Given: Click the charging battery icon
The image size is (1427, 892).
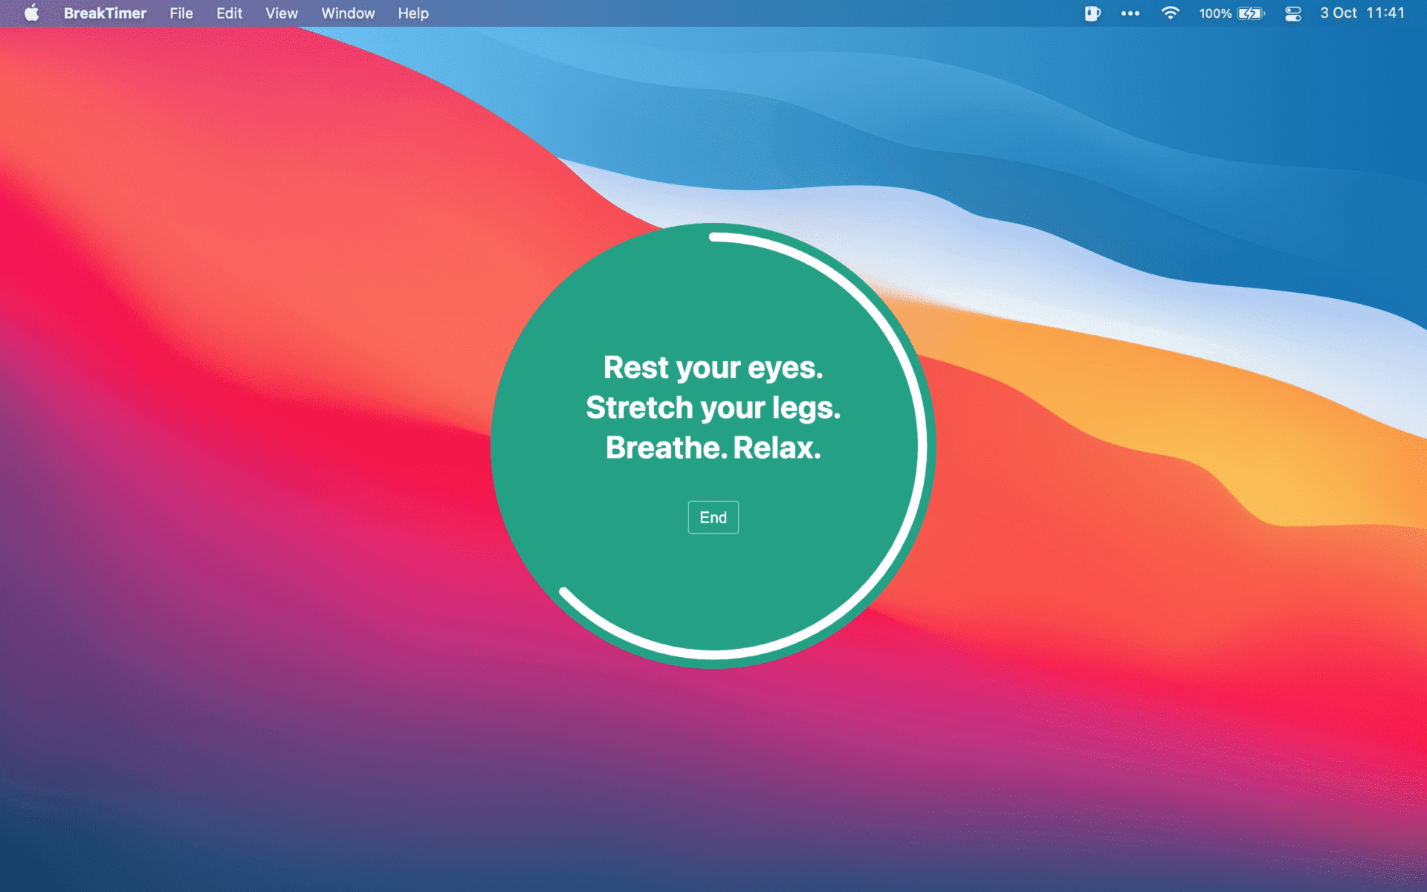Looking at the screenshot, I should pos(1251,13).
